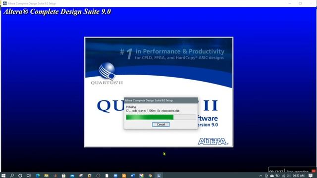Click the setup progress dialog title bar
This screenshot has width=317, height=178.
(160, 100)
